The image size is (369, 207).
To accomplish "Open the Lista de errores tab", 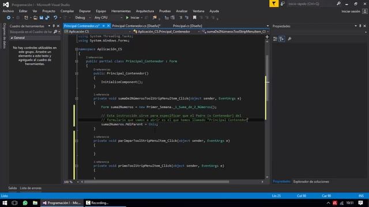I will 31,188.
